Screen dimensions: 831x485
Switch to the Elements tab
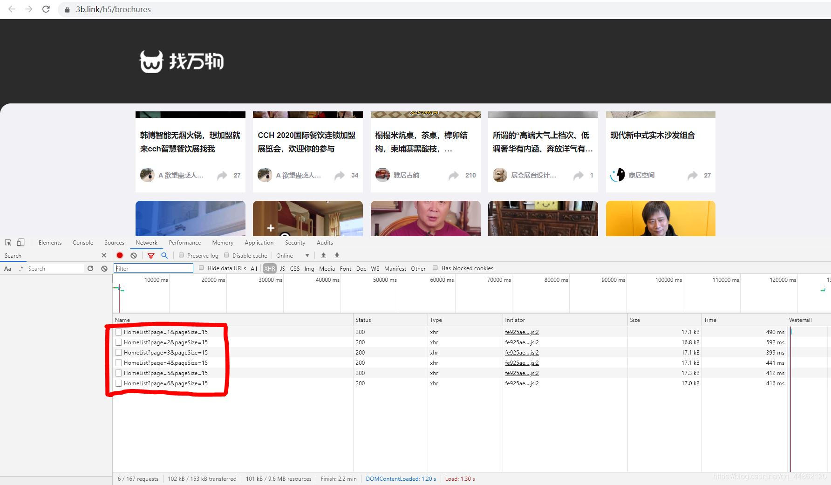(50, 243)
